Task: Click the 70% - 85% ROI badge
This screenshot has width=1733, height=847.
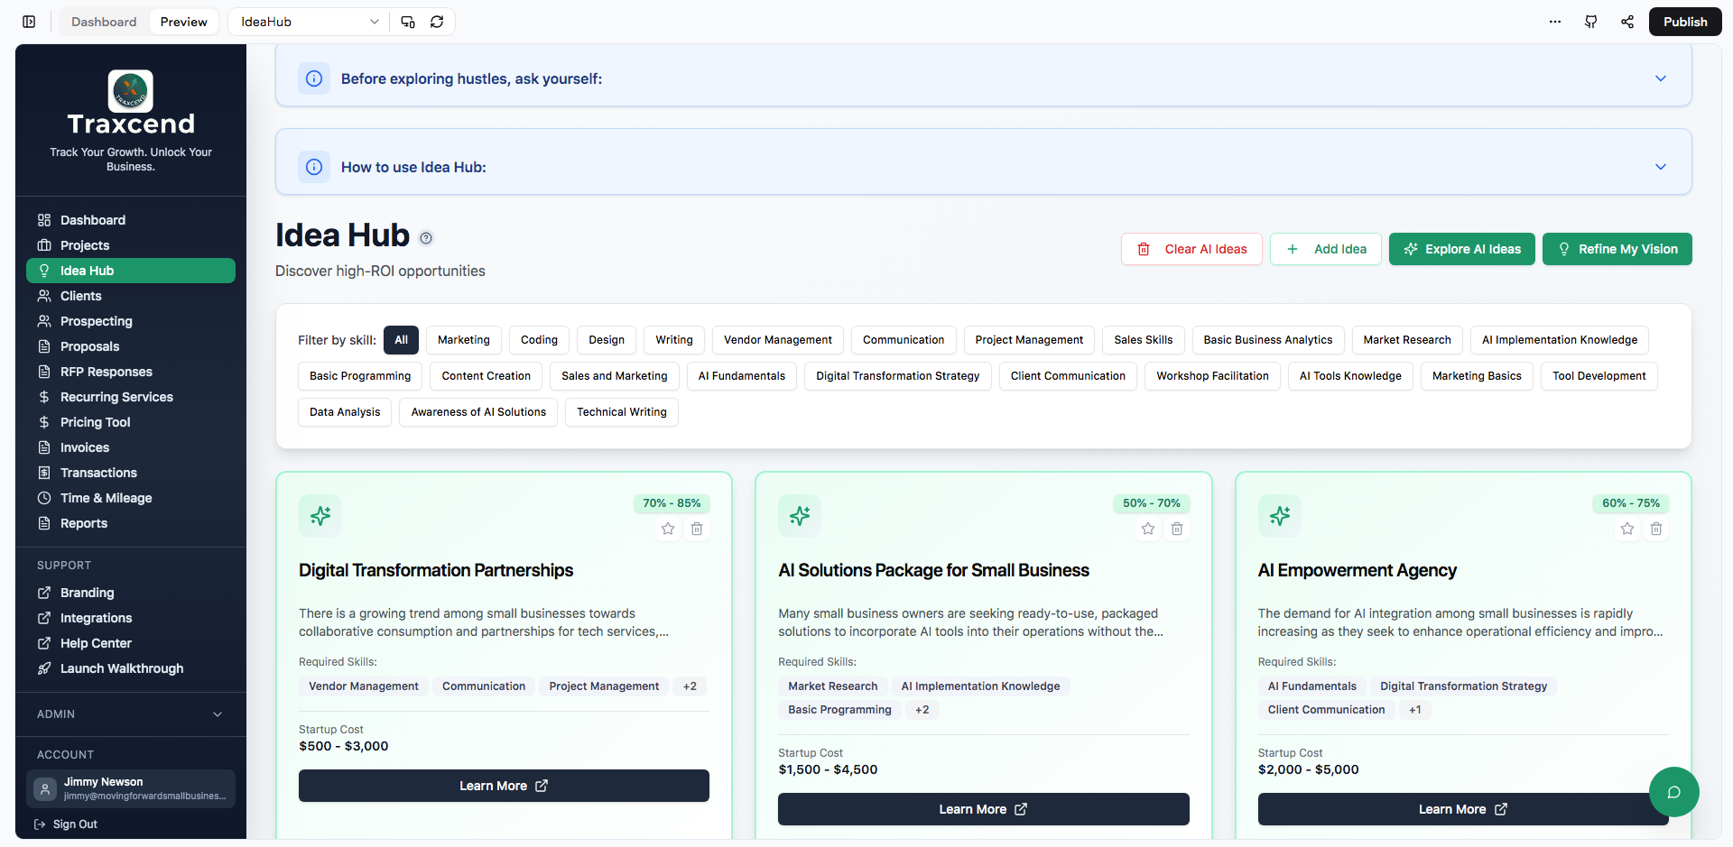Action: point(672,503)
